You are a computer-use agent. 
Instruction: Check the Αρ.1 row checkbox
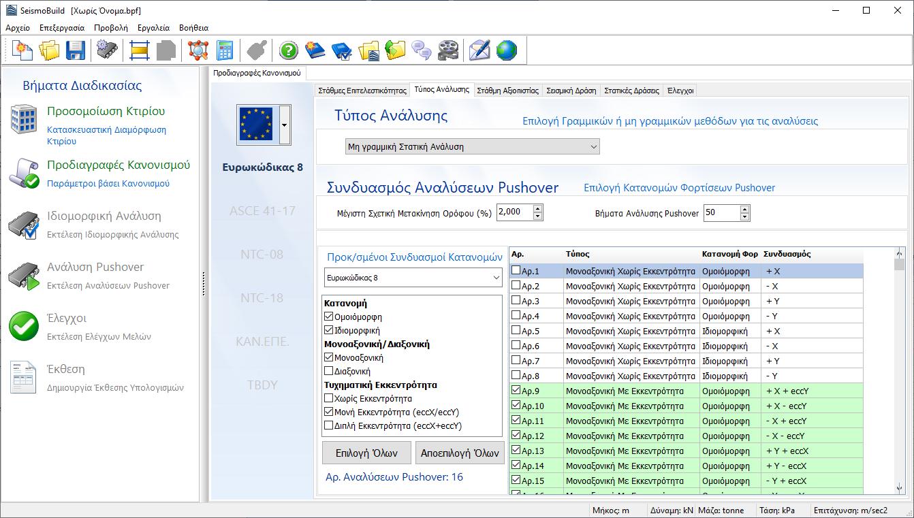point(516,271)
